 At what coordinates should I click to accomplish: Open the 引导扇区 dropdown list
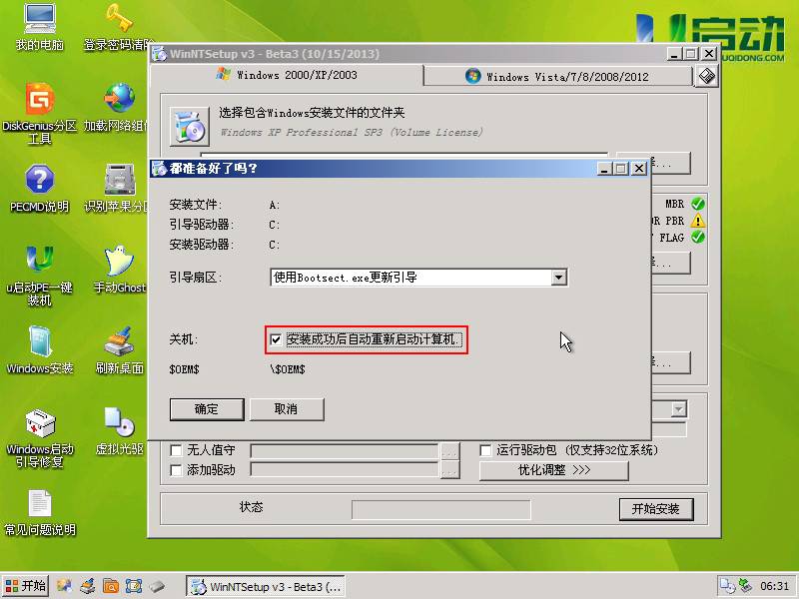coord(559,278)
